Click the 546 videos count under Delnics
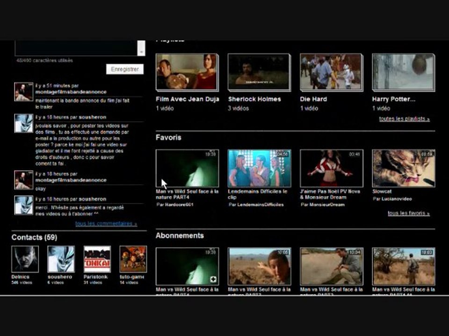 pos(22,283)
